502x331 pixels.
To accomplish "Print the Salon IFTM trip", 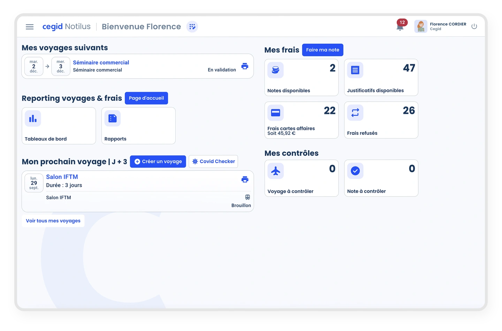I will point(245,179).
